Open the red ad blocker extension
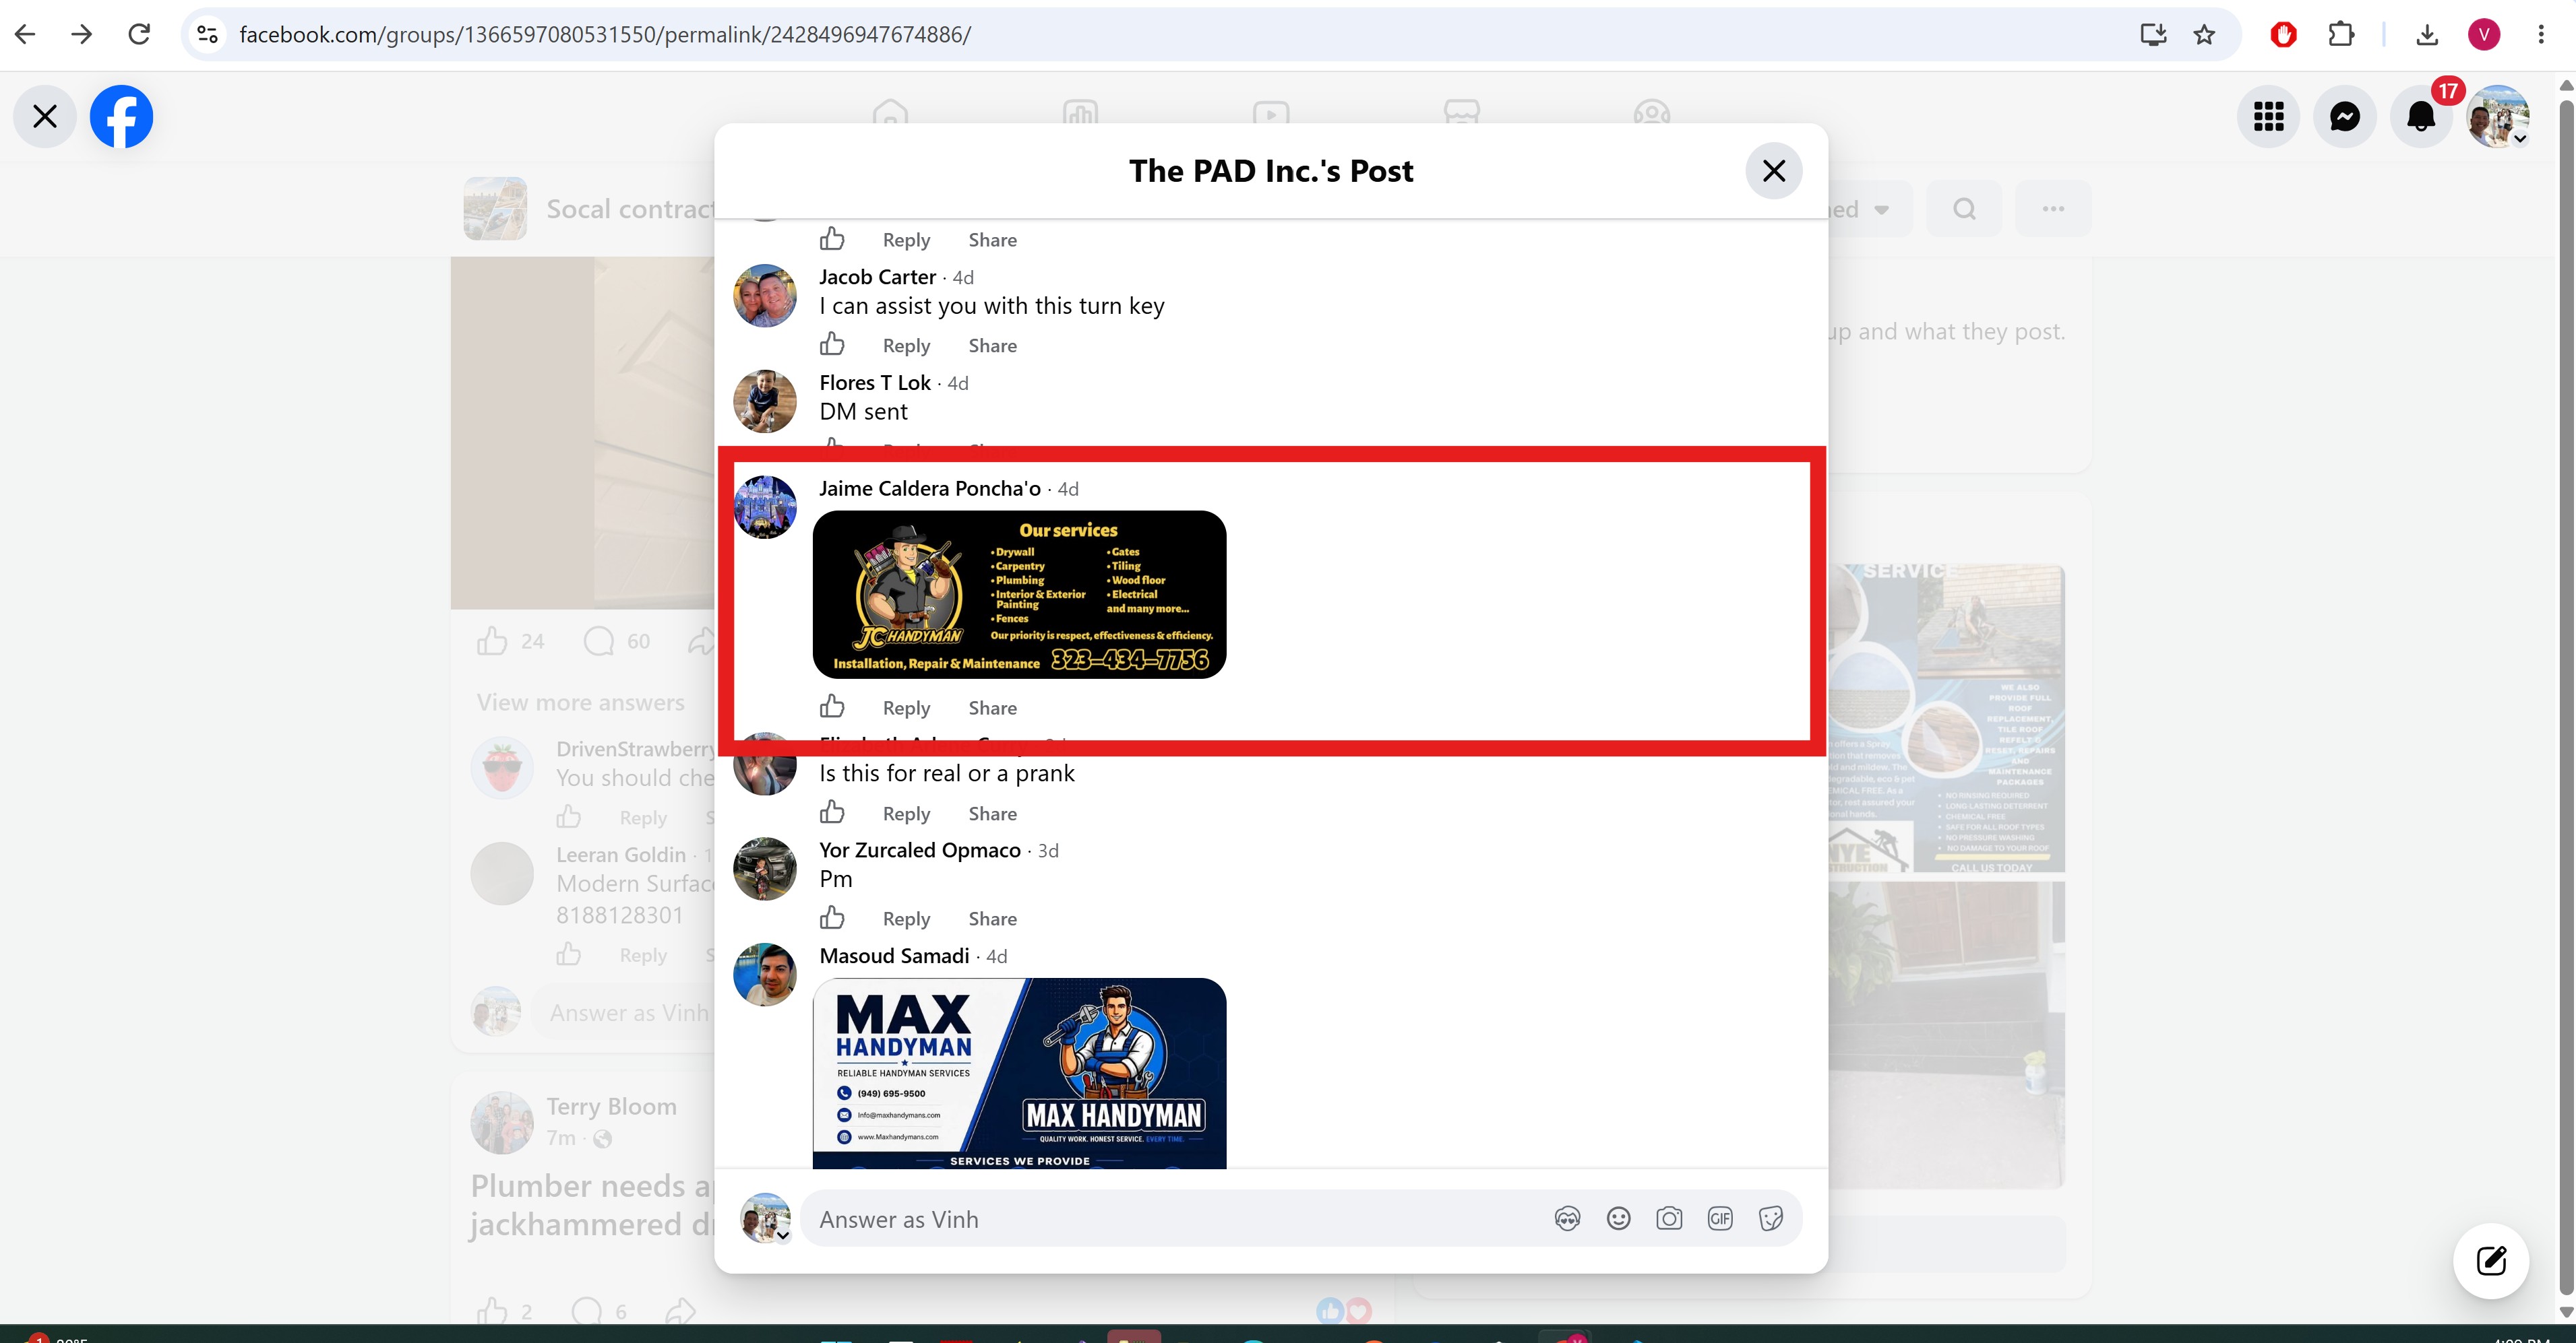 [x=2284, y=34]
